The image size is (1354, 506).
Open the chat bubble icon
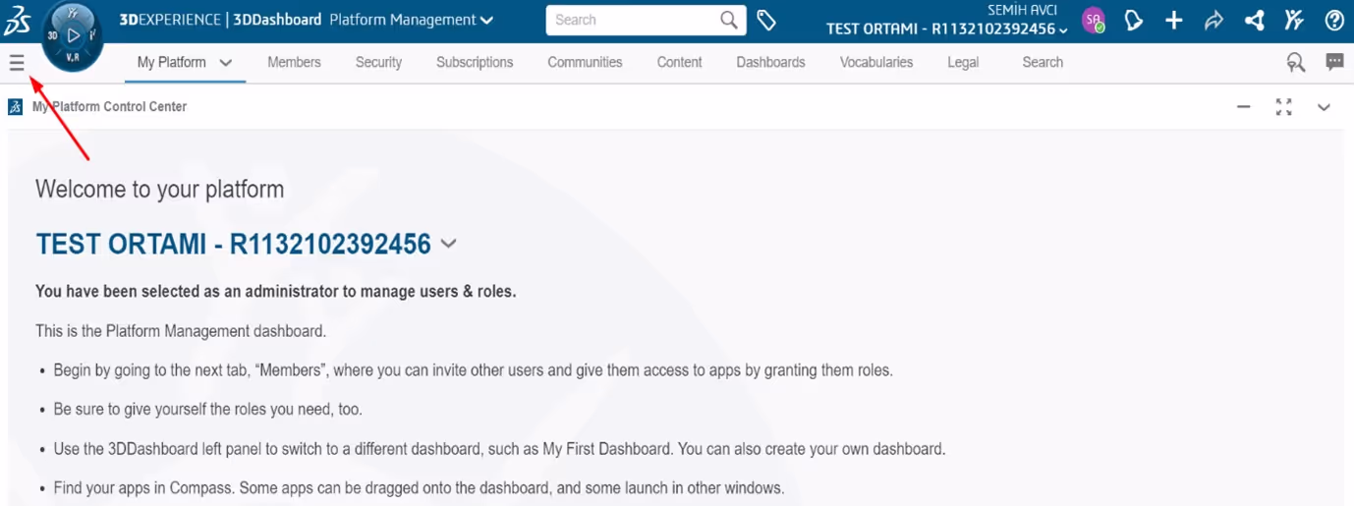click(x=1334, y=62)
